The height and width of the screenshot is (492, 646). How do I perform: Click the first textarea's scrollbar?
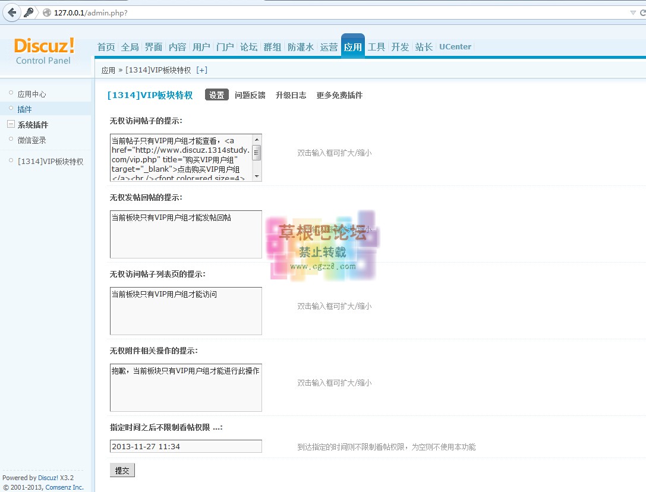click(257, 154)
